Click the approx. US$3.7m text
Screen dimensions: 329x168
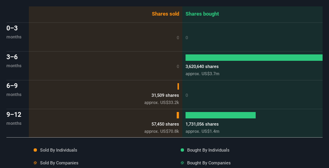(x=202, y=74)
